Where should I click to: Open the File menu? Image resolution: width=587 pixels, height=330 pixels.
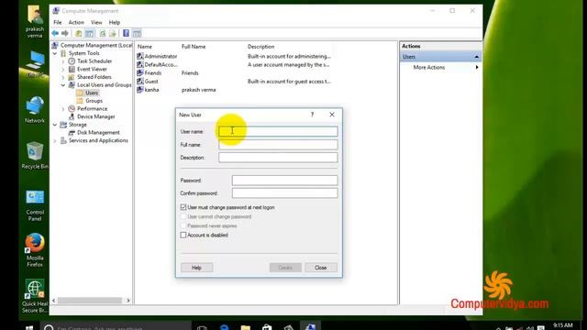pyautogui.click(x=57, y=22)
